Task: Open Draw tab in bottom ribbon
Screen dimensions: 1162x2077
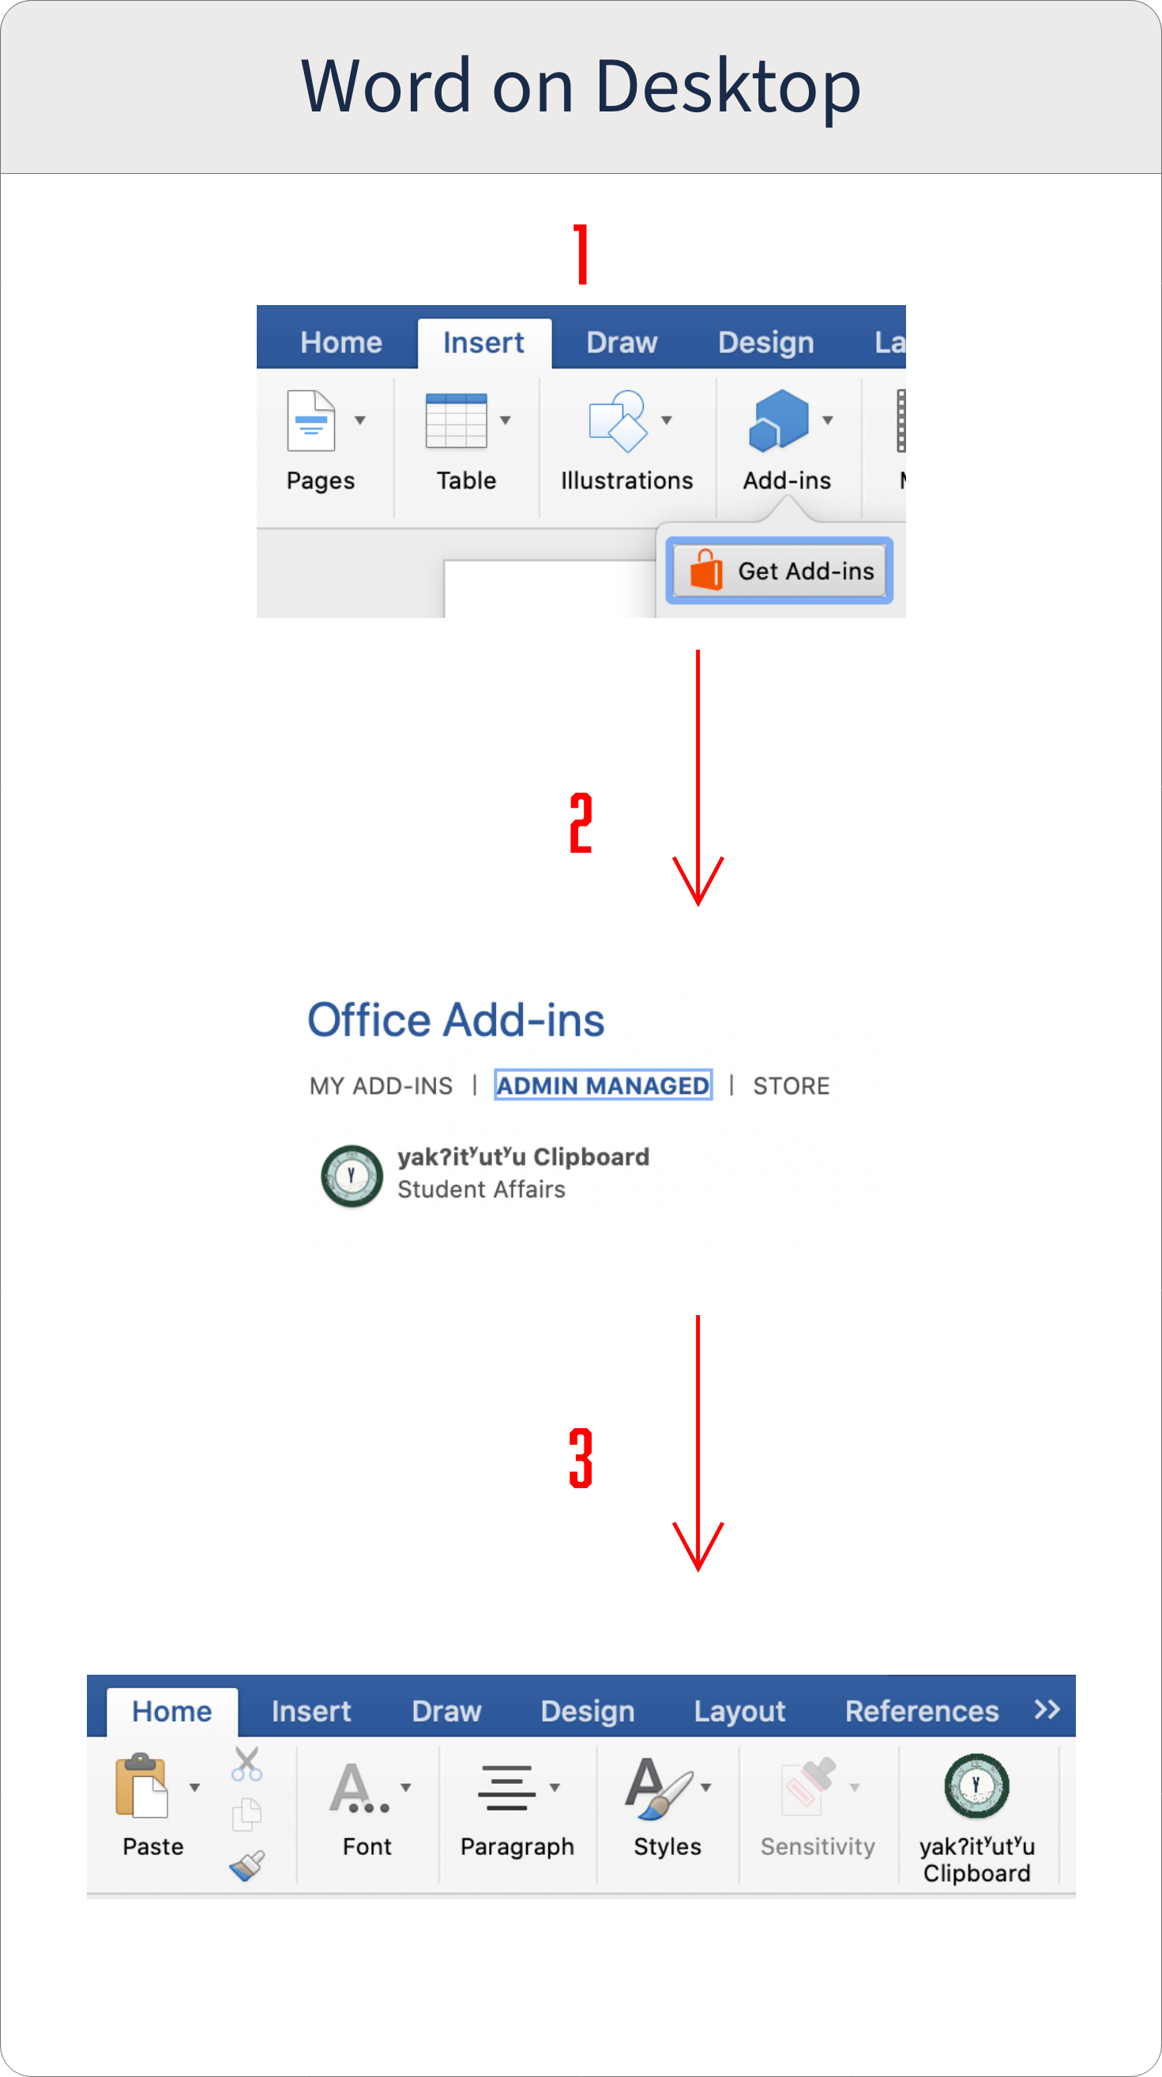Action: pos(446,1711)
